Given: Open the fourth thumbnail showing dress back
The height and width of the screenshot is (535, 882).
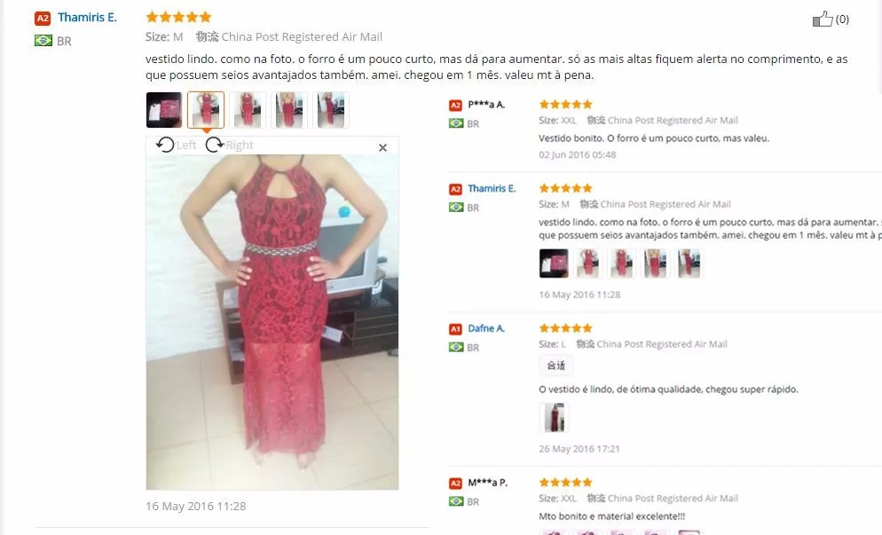Looking at the screenshot, I should pyautogui.click(x=289, y=110).
